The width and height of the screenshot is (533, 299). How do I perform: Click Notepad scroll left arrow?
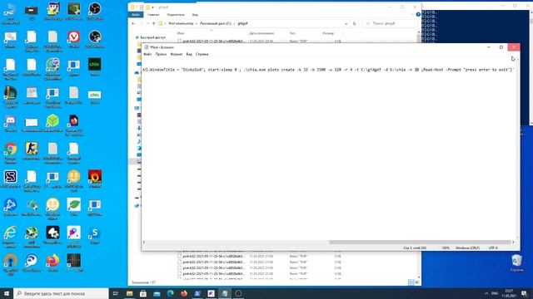pos(144,242)
